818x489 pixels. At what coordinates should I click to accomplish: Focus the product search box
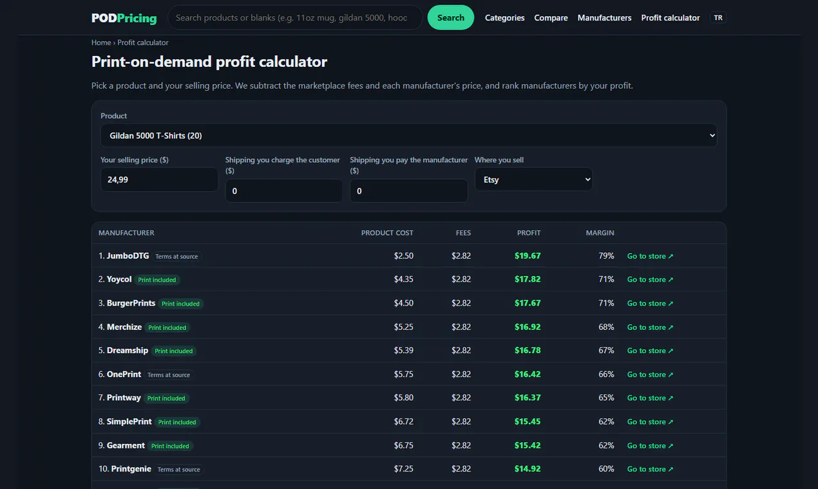pos(295,18)
